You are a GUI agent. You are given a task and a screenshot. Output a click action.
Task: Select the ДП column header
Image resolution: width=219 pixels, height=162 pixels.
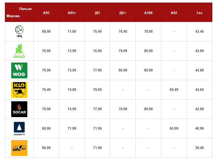point(97,13)
